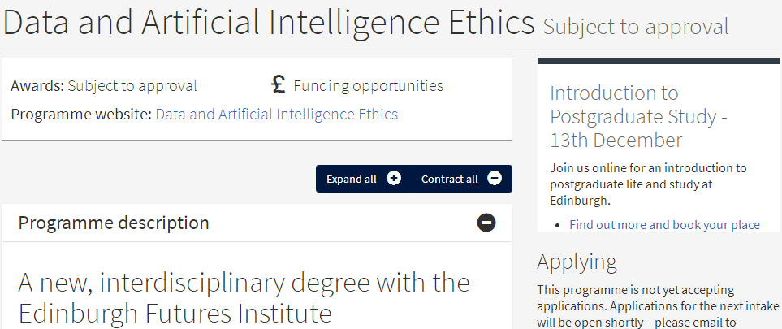Click the Applying section heading
The image size is (782, 329).
click(x=577, y=262)
